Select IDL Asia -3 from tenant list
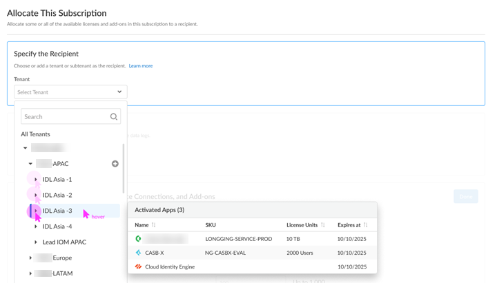The height and width of the screenshot is (283, 497). [x=57, y=211]
